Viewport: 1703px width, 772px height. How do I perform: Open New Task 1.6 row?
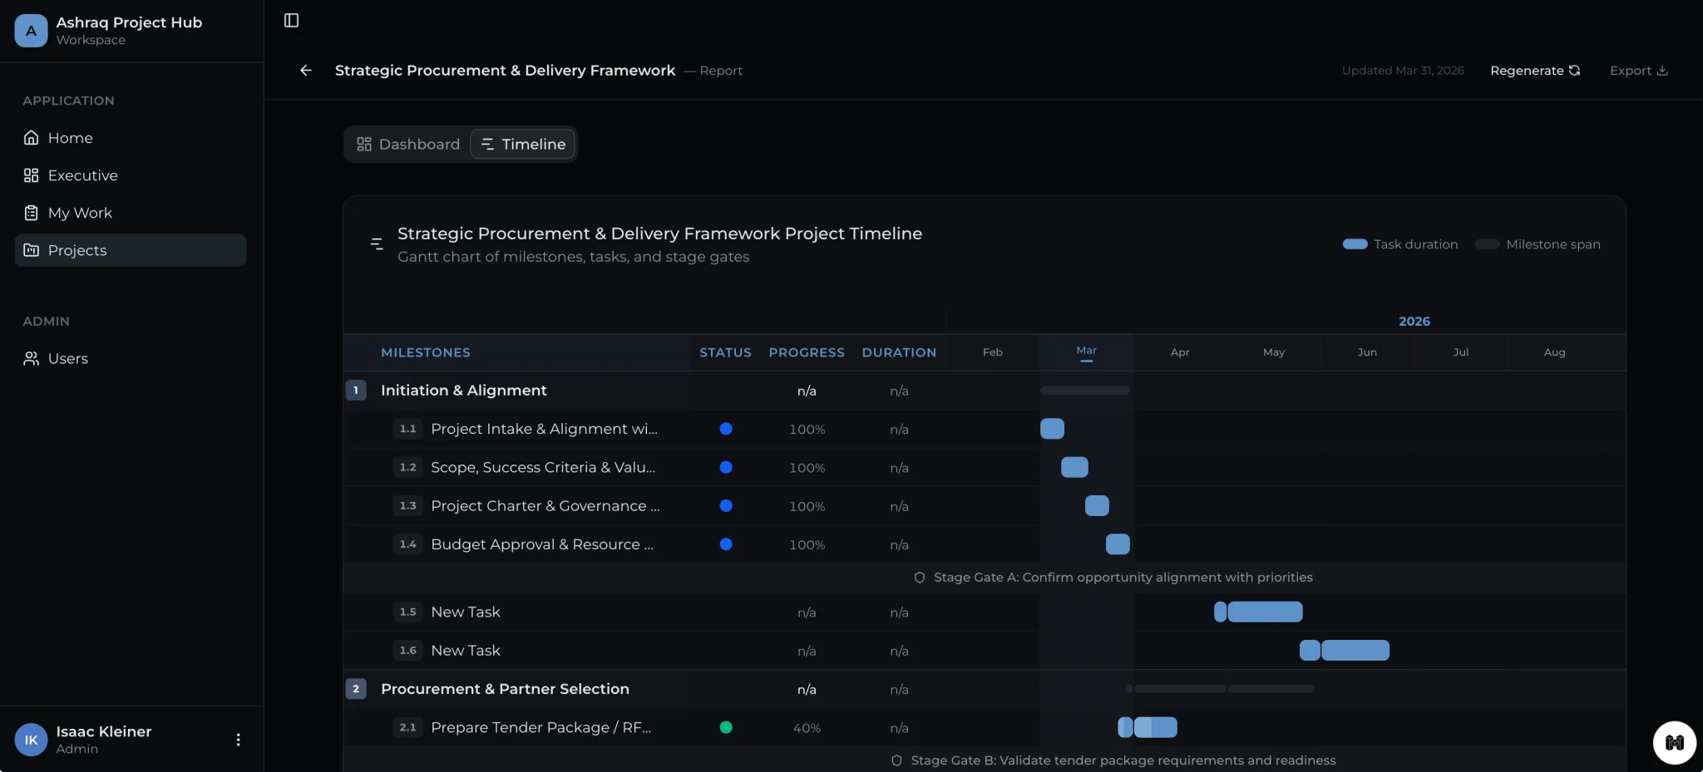tap(466, 651)
